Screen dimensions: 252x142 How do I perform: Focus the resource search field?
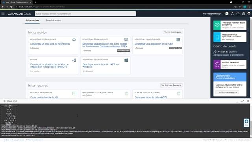point(85,14)
